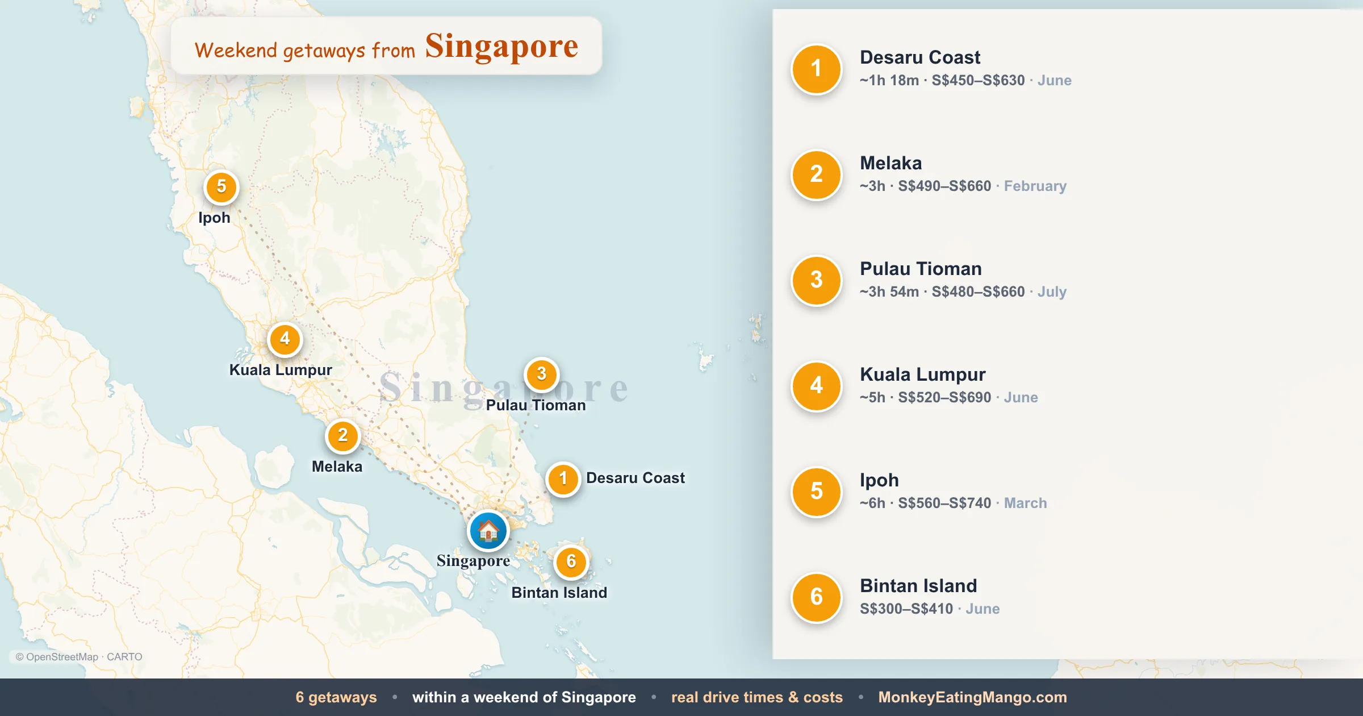The height and width of the screenshot is (716, 1363).
Task: Click the Melaka map label
Action: pyautogui.click(x=337, y=467)
